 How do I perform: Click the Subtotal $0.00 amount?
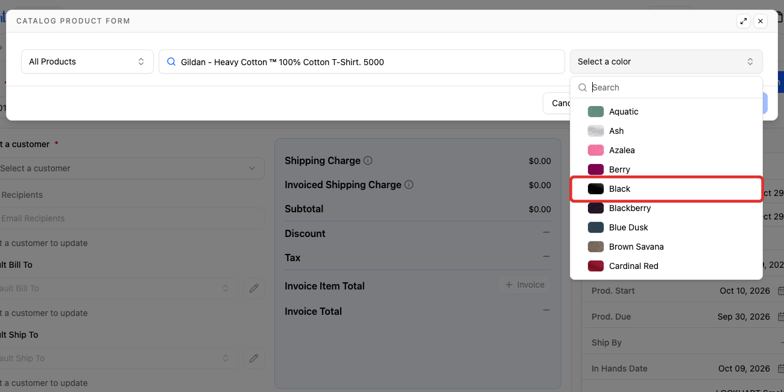(540, 209)
